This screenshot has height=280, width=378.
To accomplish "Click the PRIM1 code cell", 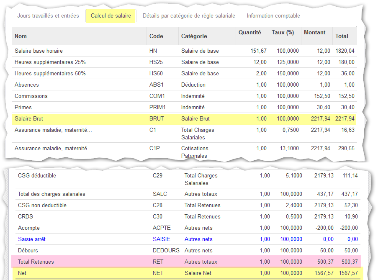I will tap(157, 108).
